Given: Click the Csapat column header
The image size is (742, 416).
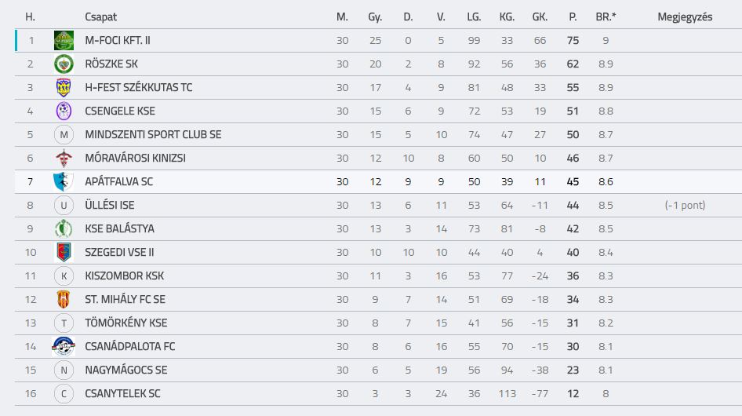Looking at the screenshot, I should coord(101,17).
